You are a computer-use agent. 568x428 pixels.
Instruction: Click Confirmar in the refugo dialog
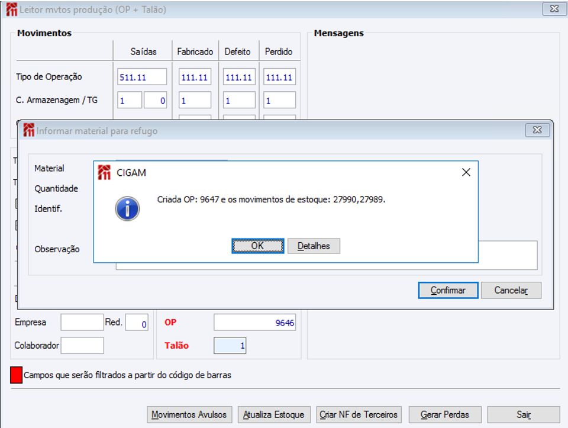[448, 290]
